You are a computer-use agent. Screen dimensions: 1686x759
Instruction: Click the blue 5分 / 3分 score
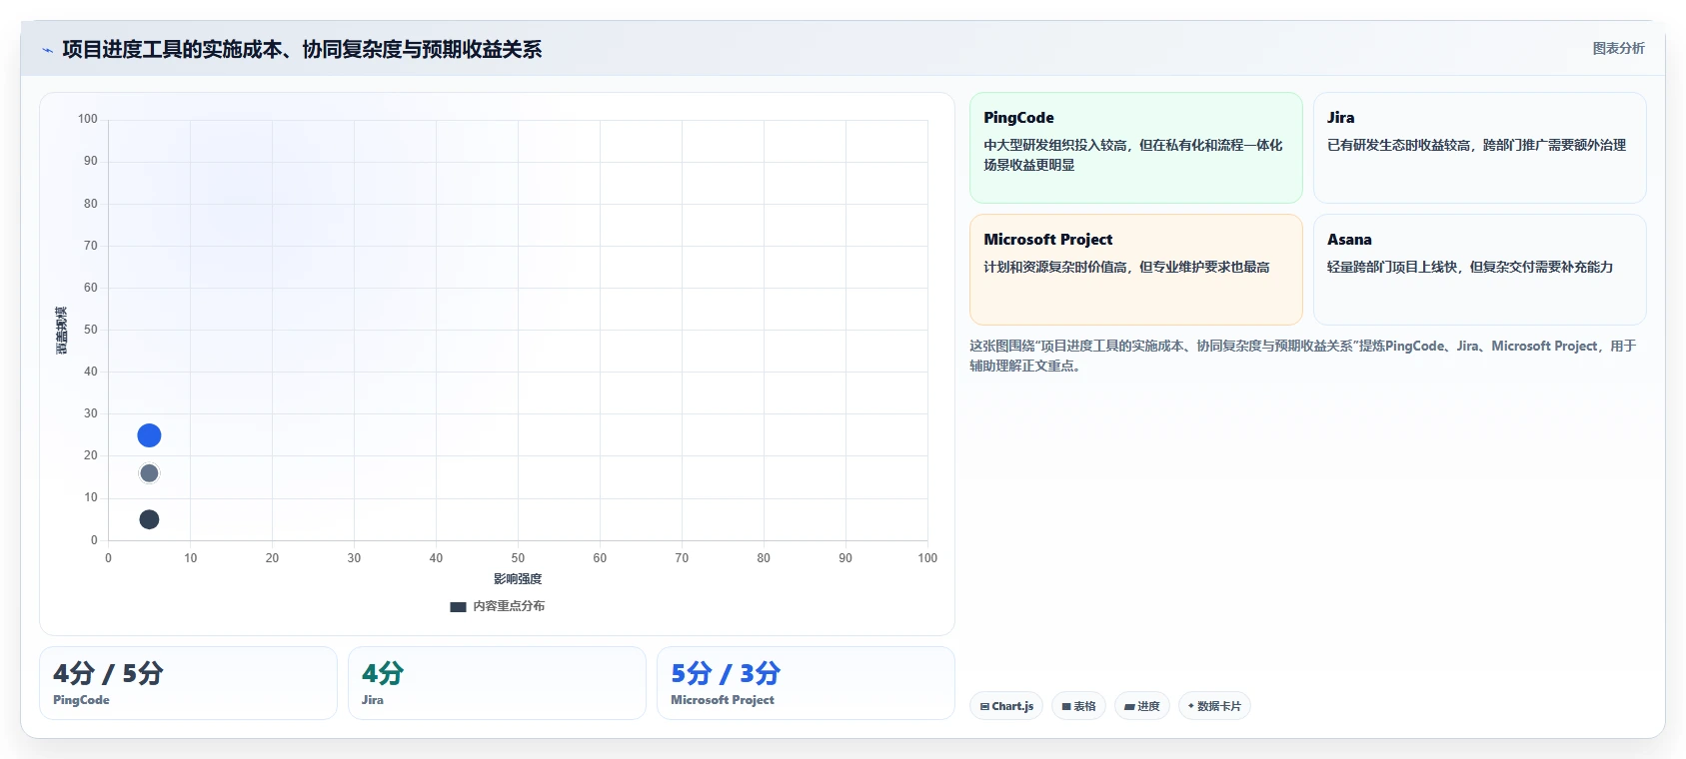[x=726, y=673]
